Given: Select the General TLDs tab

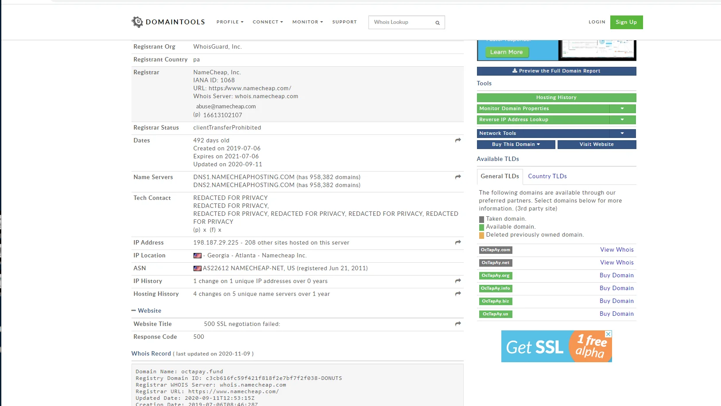Looking at the screenshot, I should (500, 176).
